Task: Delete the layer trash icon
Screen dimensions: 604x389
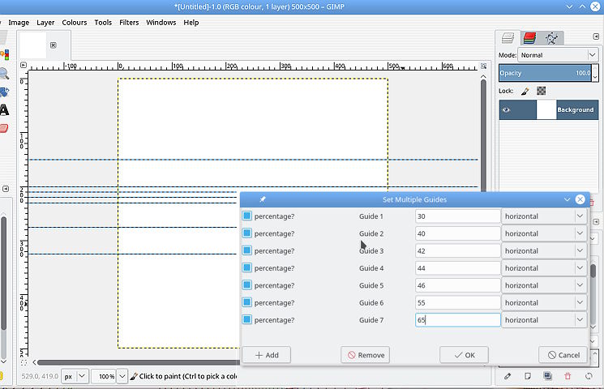Action: tap(568, 376)
